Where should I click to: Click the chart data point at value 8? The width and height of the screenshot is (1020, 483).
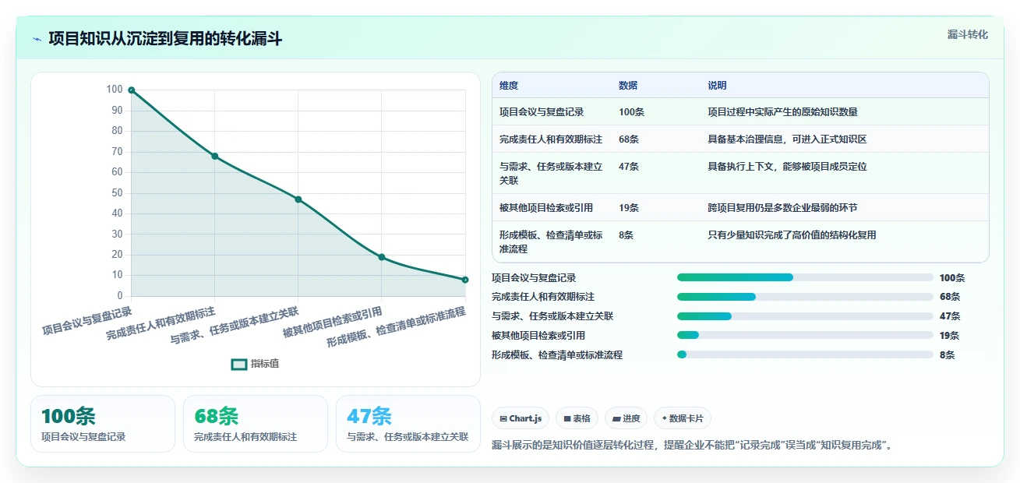465,280
